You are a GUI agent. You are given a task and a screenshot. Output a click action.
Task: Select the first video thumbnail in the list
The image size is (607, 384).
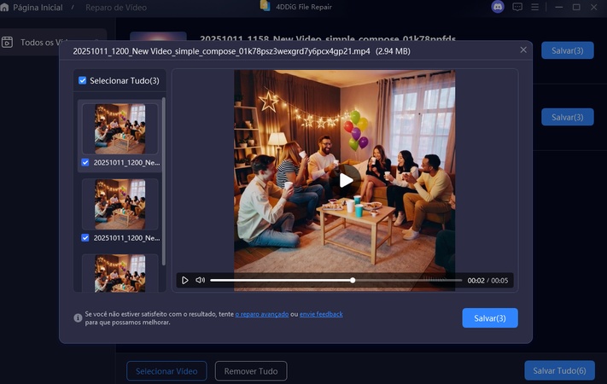(x=120, y=128)
